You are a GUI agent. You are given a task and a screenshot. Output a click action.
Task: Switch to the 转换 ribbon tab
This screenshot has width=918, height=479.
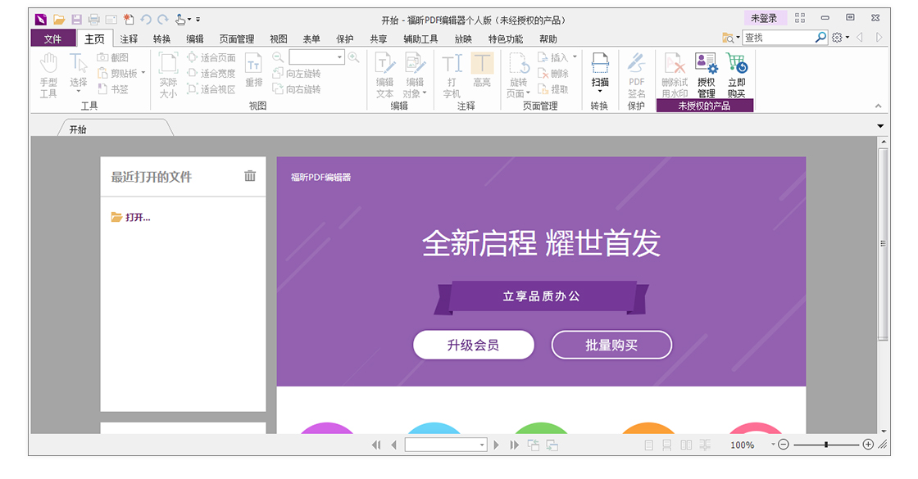pyautogui.click(x=161, y=39)
